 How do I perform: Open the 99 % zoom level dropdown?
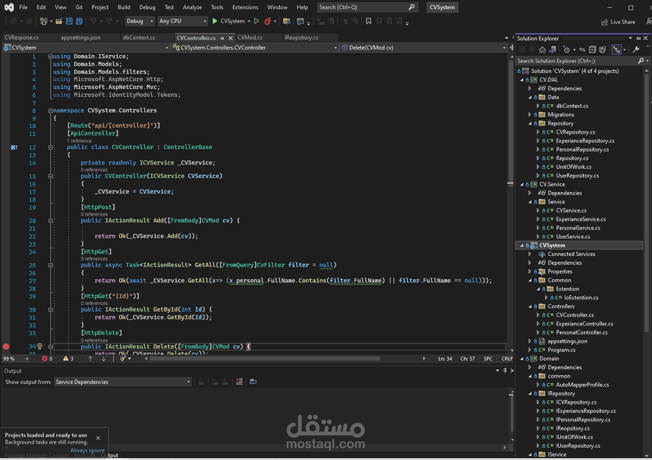pos(16,359)
